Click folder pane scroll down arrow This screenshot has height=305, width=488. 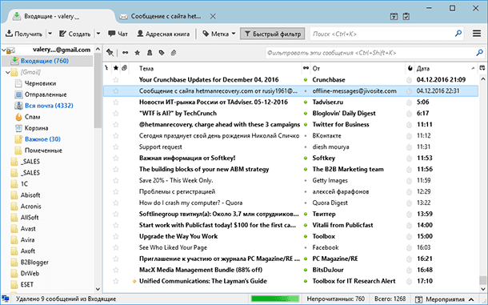coord(98,289)
